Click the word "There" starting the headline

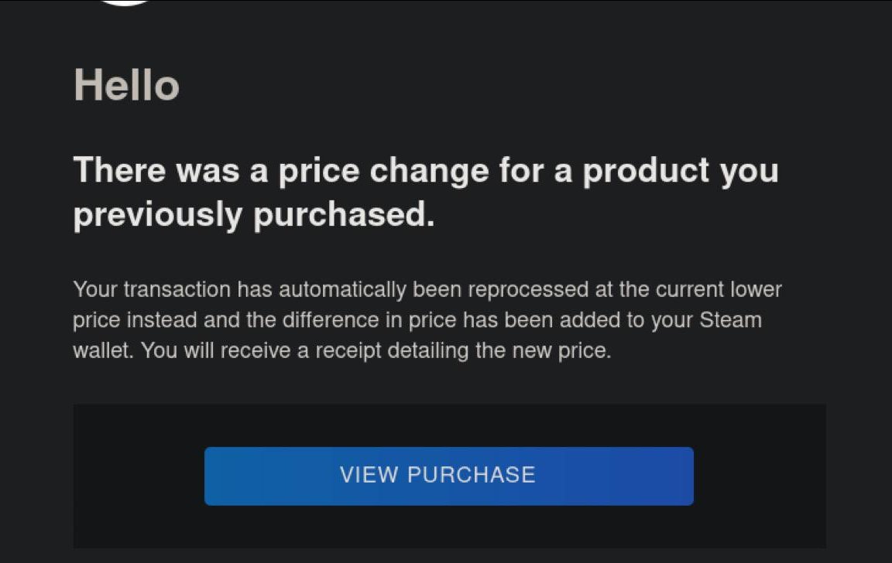pyautogui.click(x=118, y=170)
